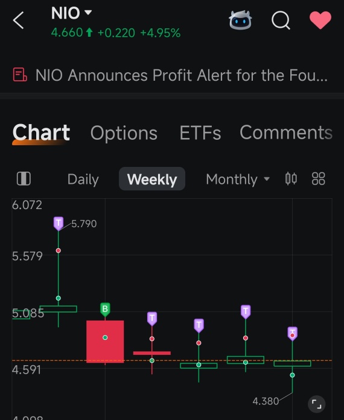Open search with the magnifier icon
This screenshot has height=420, width=344.
point(281,20)
